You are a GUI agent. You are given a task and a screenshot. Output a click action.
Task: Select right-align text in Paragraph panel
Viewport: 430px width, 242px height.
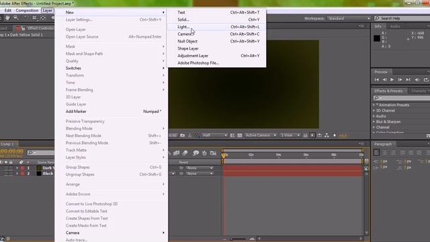click(x=393, y=153)
